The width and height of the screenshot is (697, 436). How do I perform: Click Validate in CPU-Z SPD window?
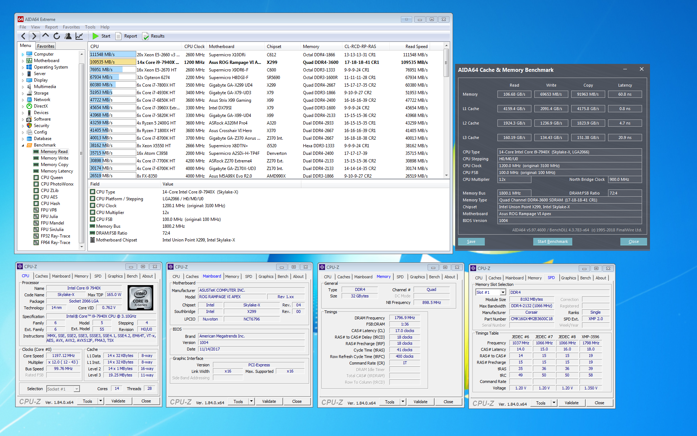(572, 403)
